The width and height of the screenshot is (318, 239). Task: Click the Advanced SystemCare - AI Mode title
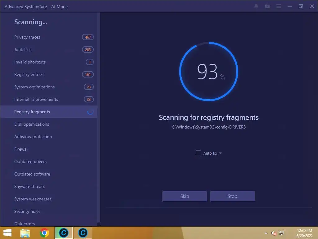point(36,7)
